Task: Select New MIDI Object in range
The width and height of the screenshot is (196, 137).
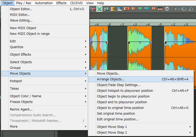Action: click(45, 34)
